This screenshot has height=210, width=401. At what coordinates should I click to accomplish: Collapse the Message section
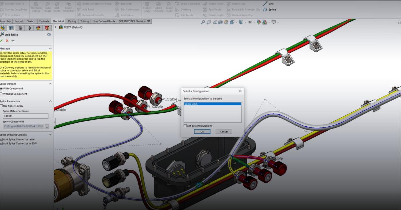coord(49,48)
